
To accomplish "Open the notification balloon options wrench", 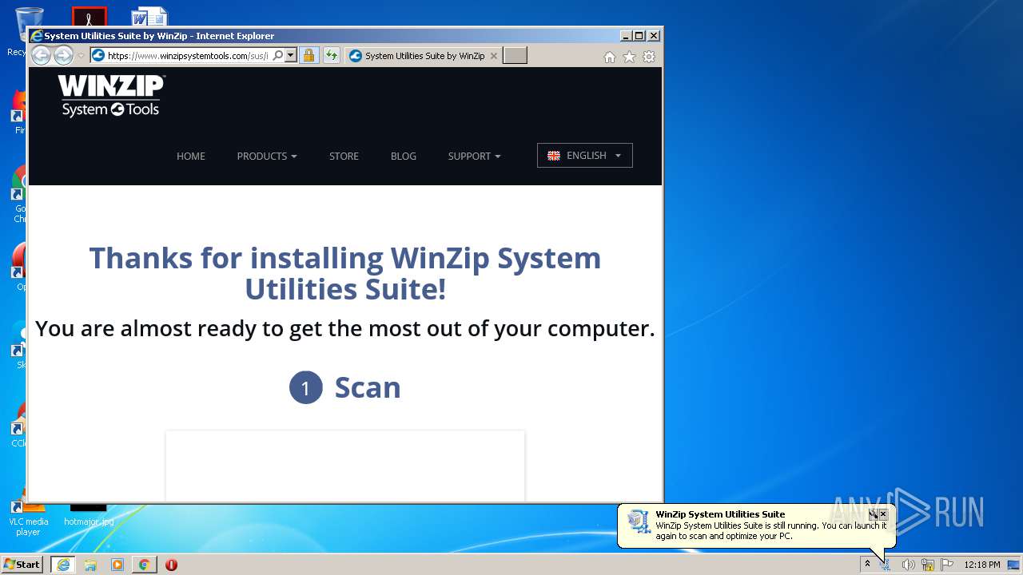I will pos(874,514).
